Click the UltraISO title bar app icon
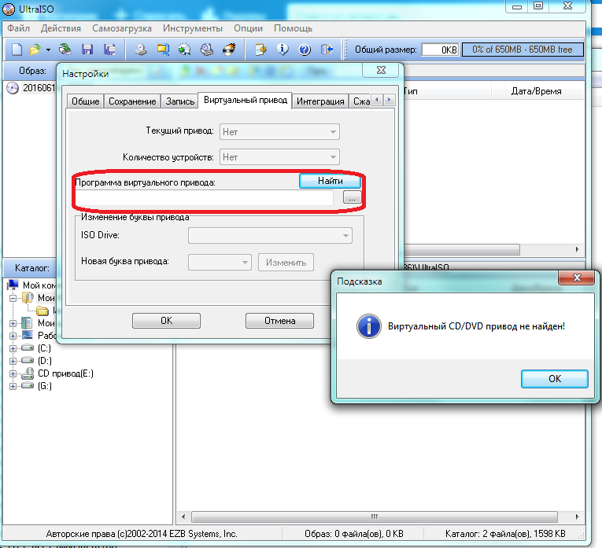The height and width of the screenshot is (548, 602). [x=9, y=9]
